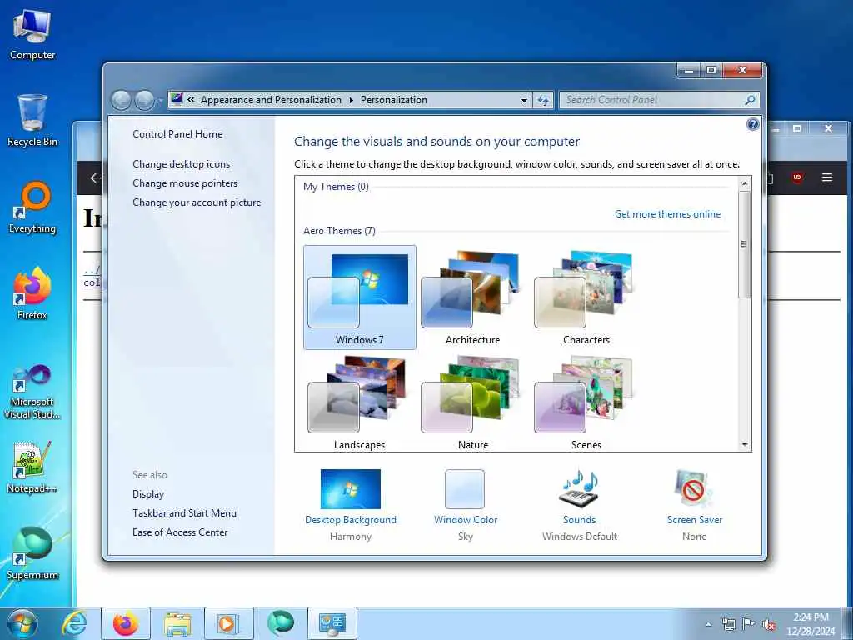Viewport: 853px width, 640px height.
Task: Click the Control Panel taskbar button
Action: 332,623
